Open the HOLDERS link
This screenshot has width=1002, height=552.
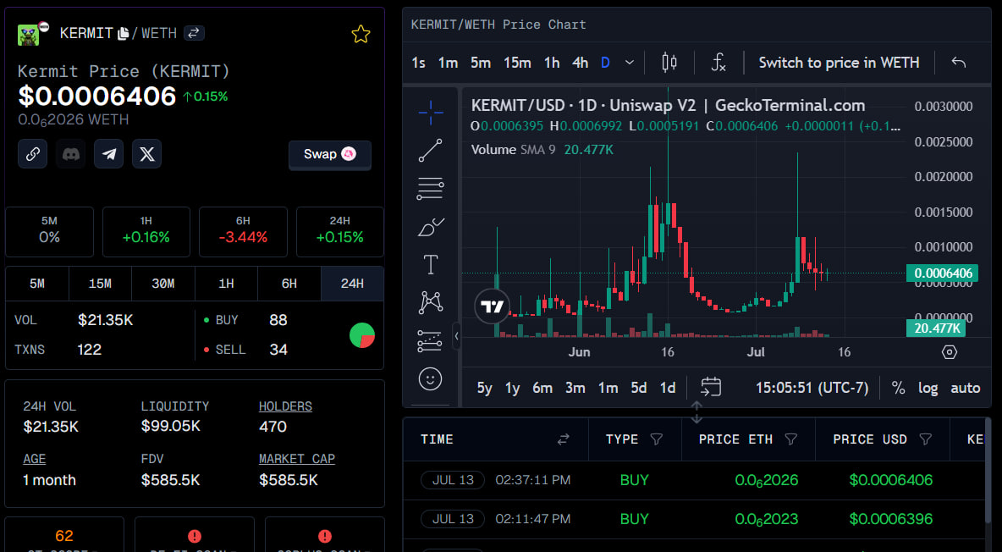[x=285, y=406]
